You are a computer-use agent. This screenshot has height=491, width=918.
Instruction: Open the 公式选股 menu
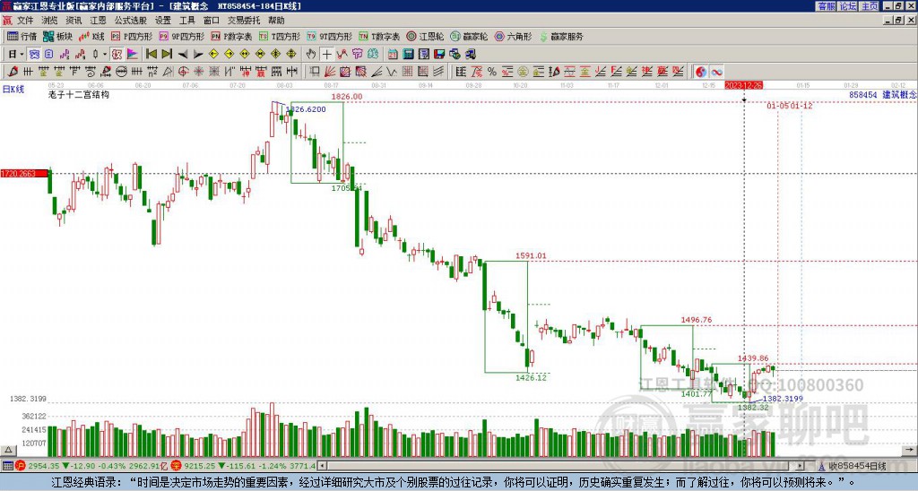(x=130, y=21)
